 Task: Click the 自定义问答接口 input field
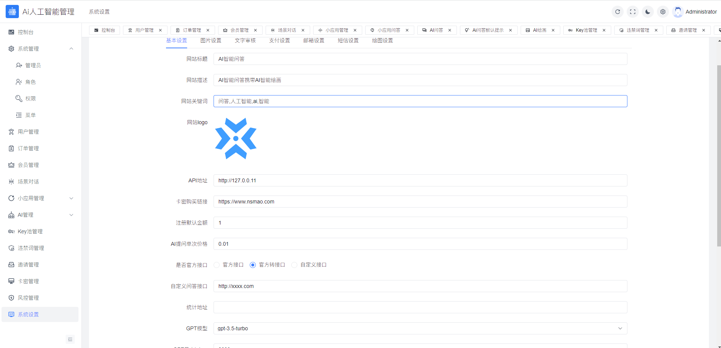coord(420,286)
